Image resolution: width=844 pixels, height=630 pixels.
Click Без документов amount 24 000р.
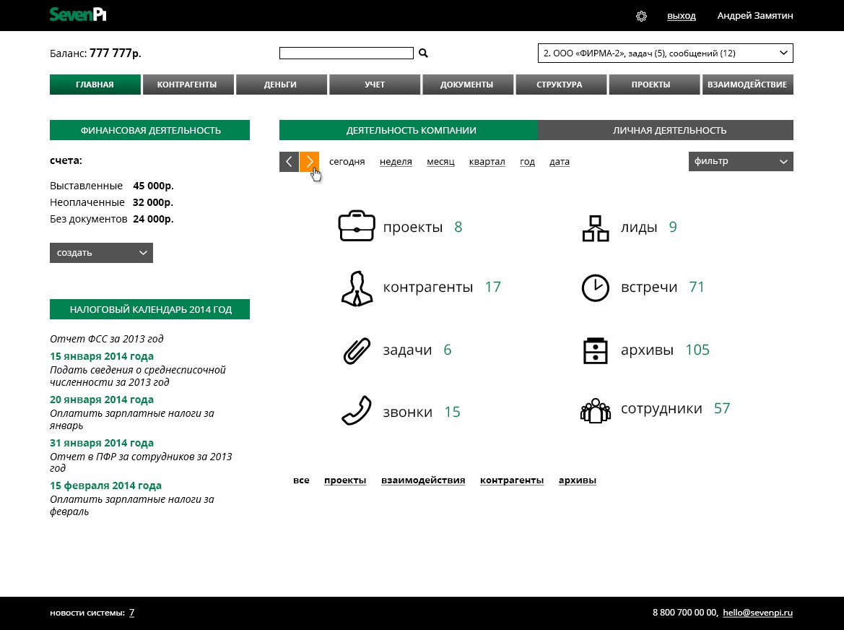153,219
